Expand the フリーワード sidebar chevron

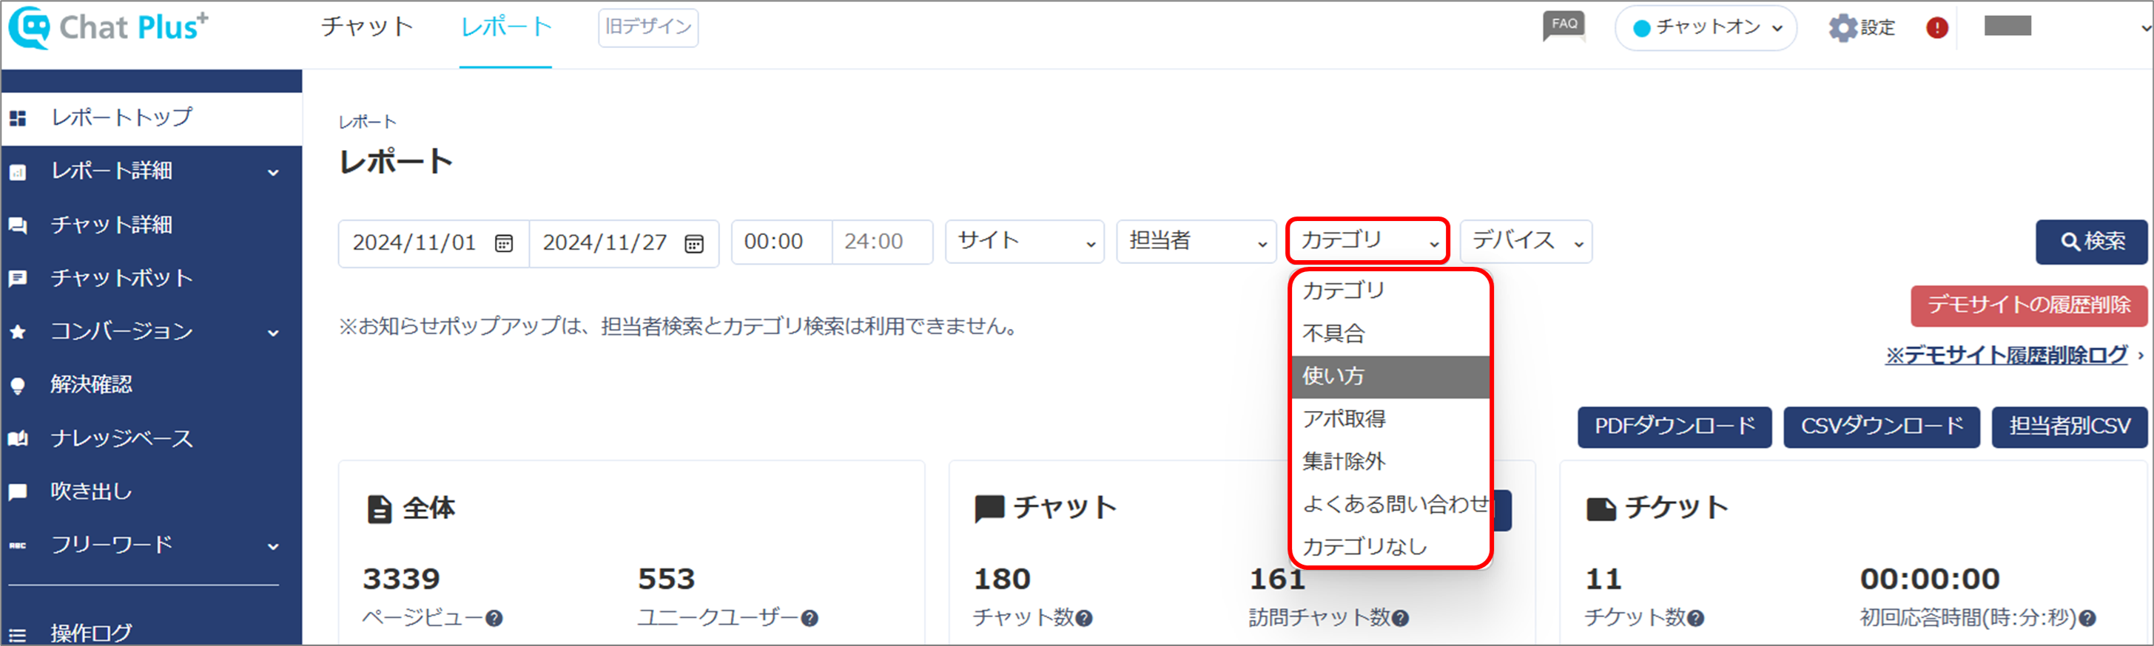click(x=274, y=548)
